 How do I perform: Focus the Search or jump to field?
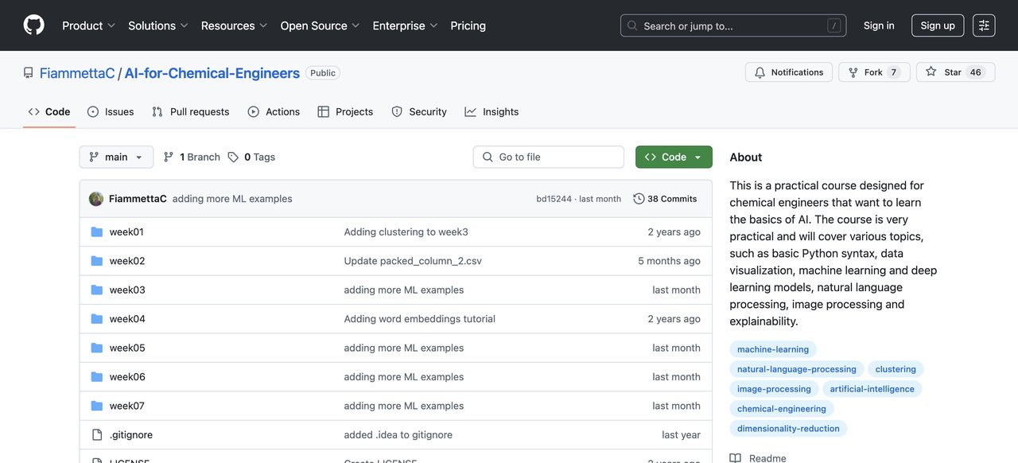[732, 25]
